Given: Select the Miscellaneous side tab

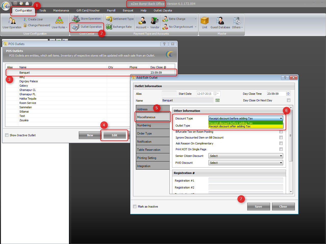Looking at the screenshot, I should [153, 117].
